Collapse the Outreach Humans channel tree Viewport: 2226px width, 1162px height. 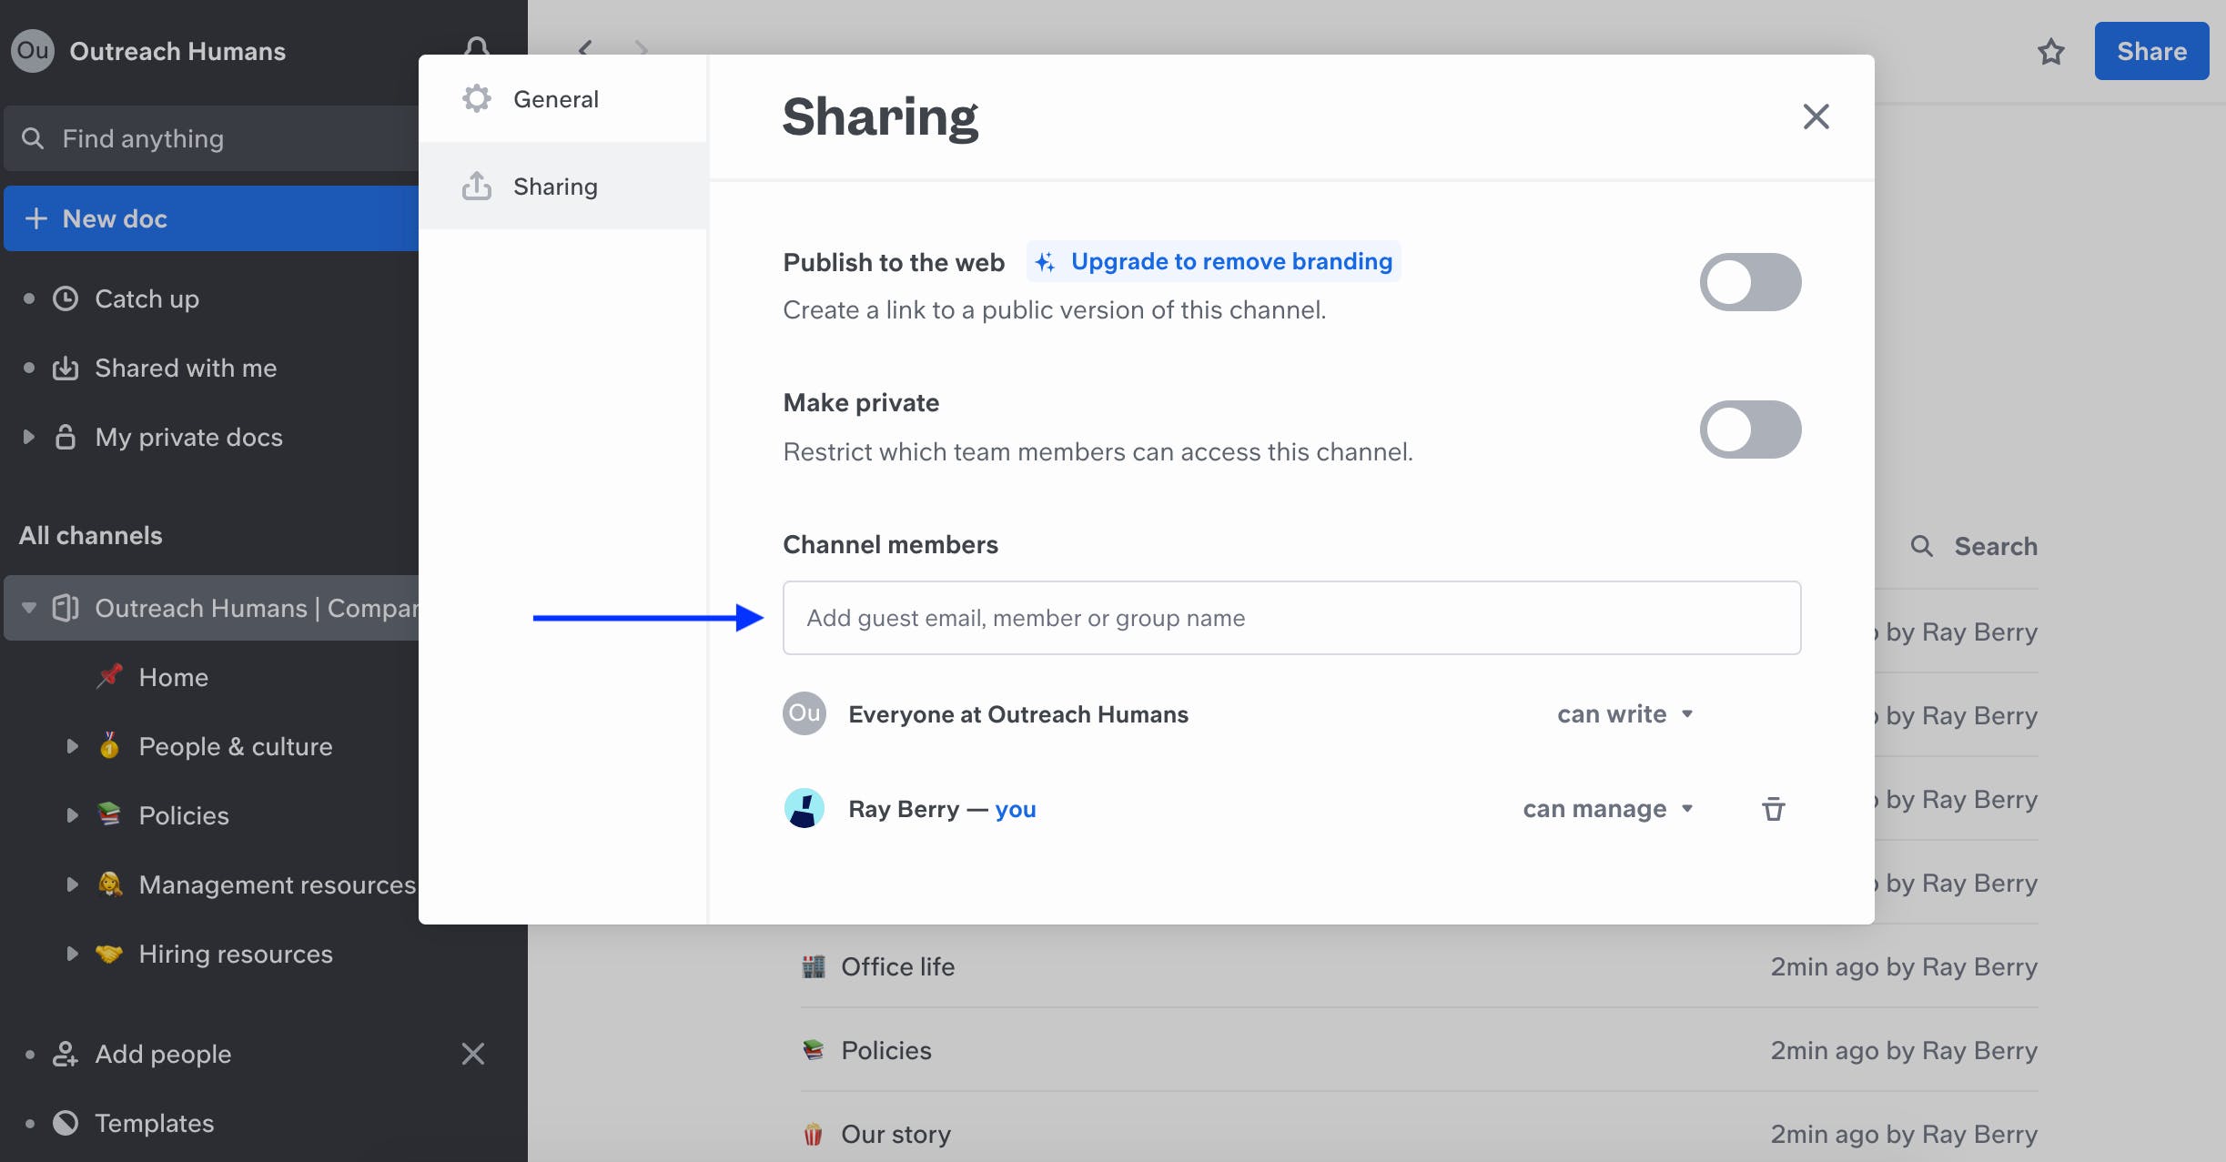(29, 608)
